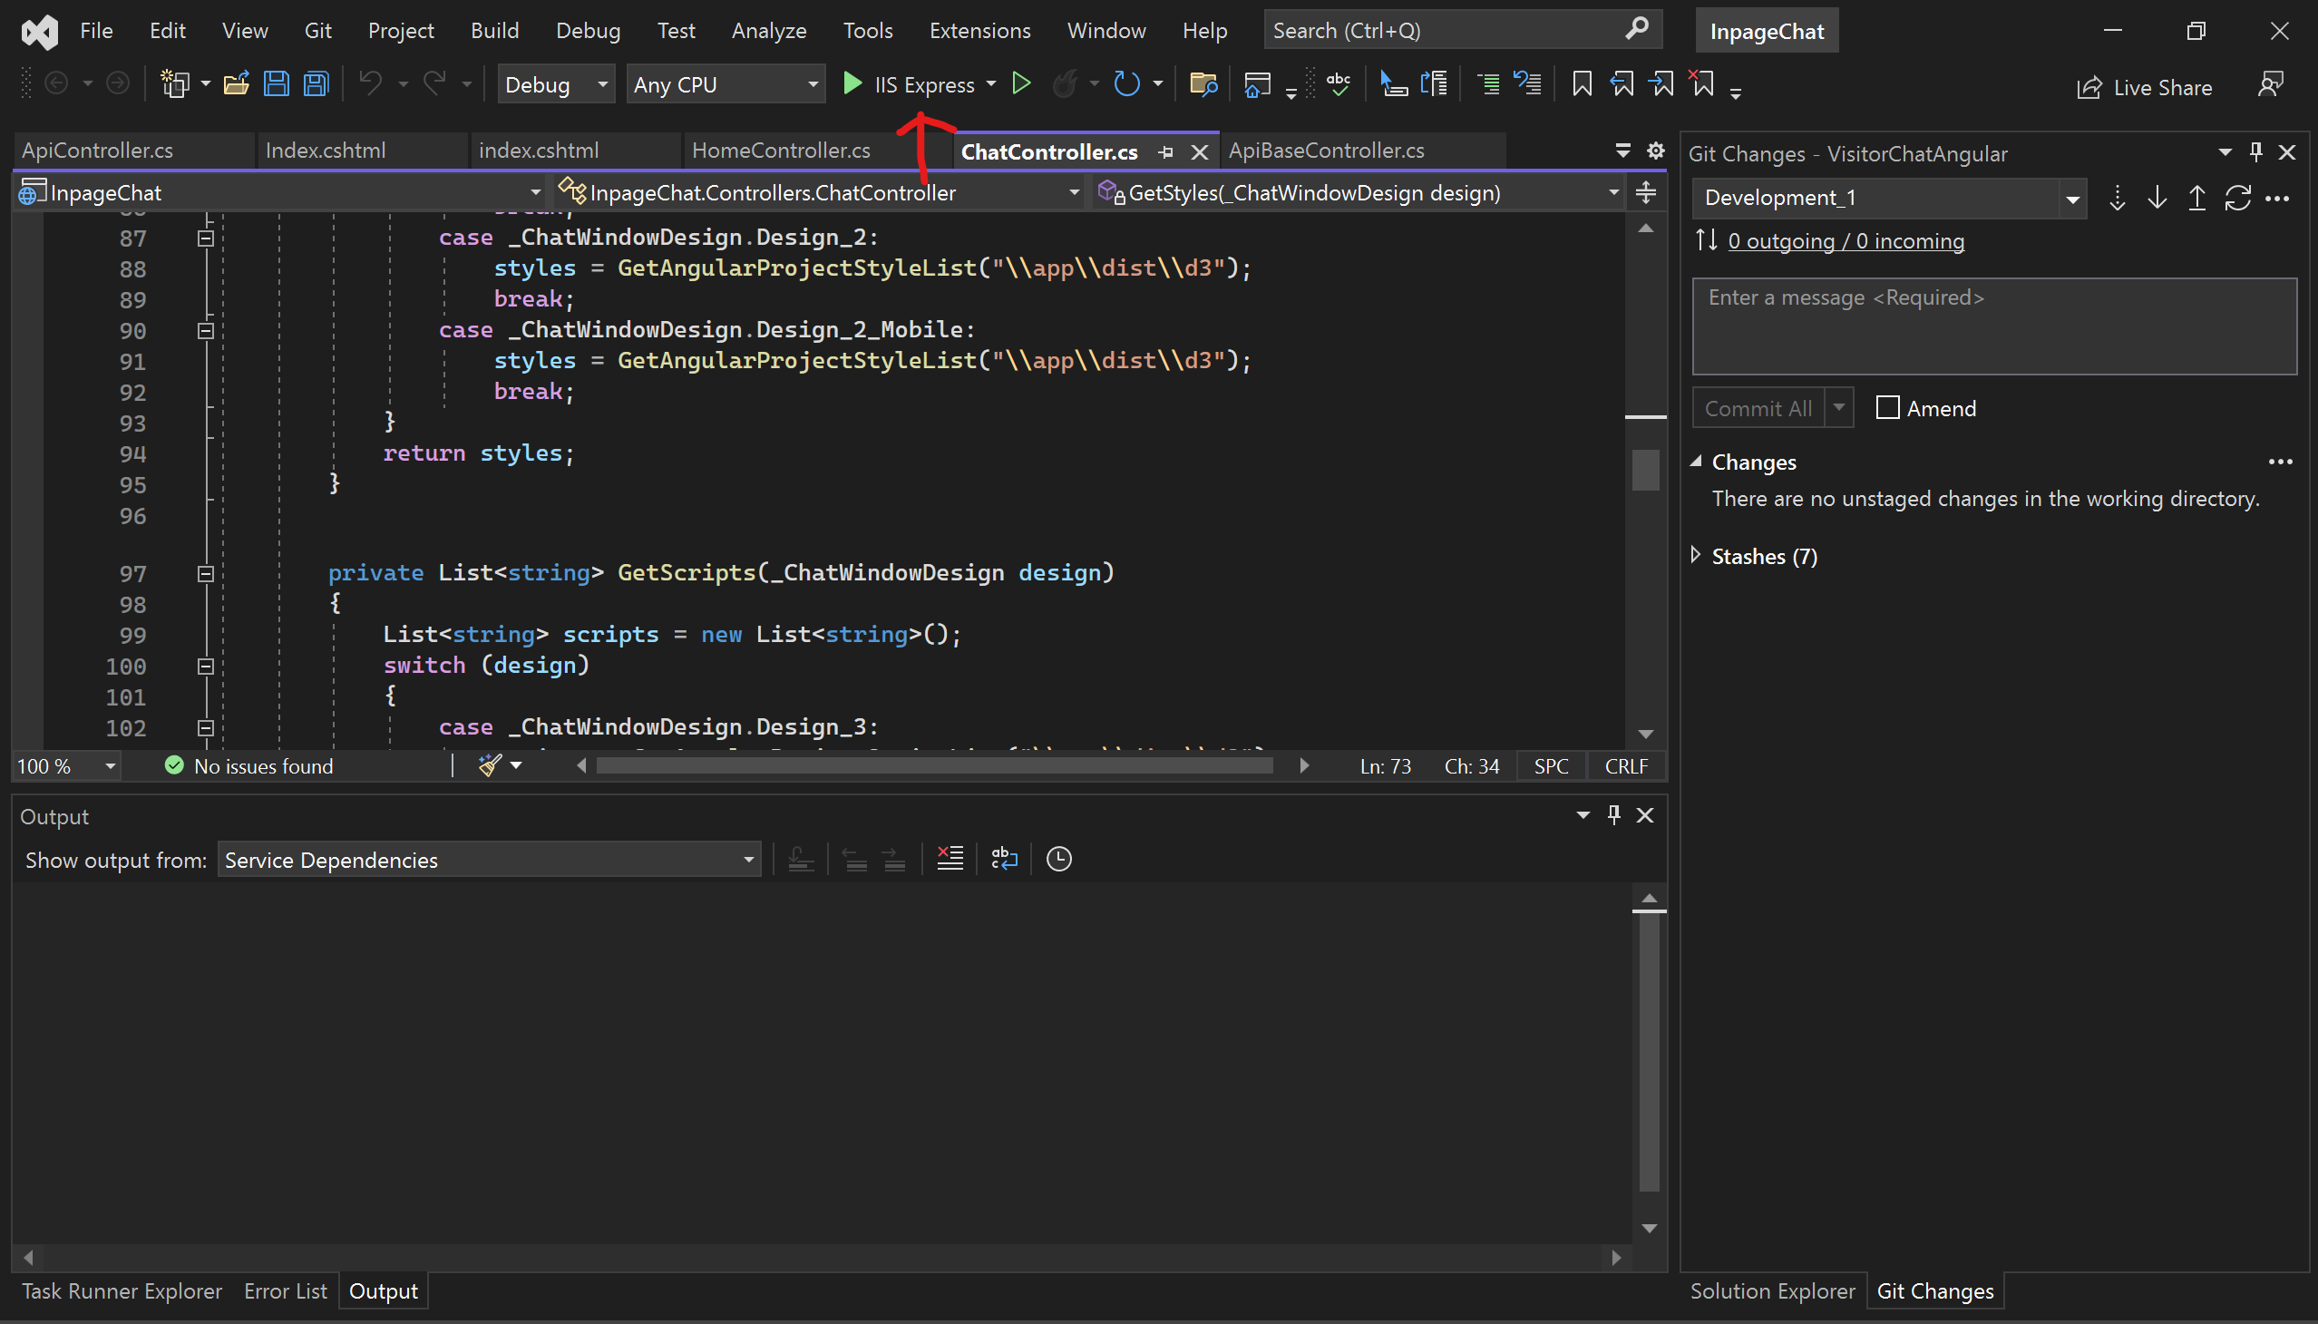Open the Development_1 branch dropdown

(2072, 199)
